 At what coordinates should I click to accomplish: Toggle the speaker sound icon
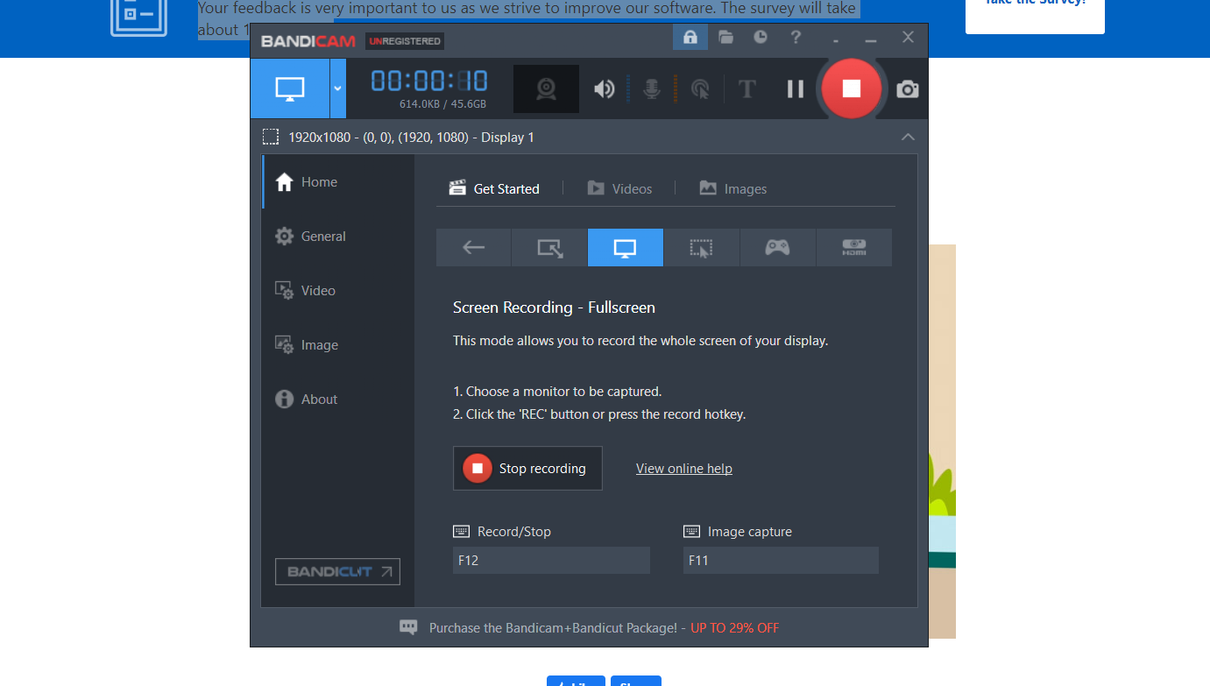click(604, 88)
